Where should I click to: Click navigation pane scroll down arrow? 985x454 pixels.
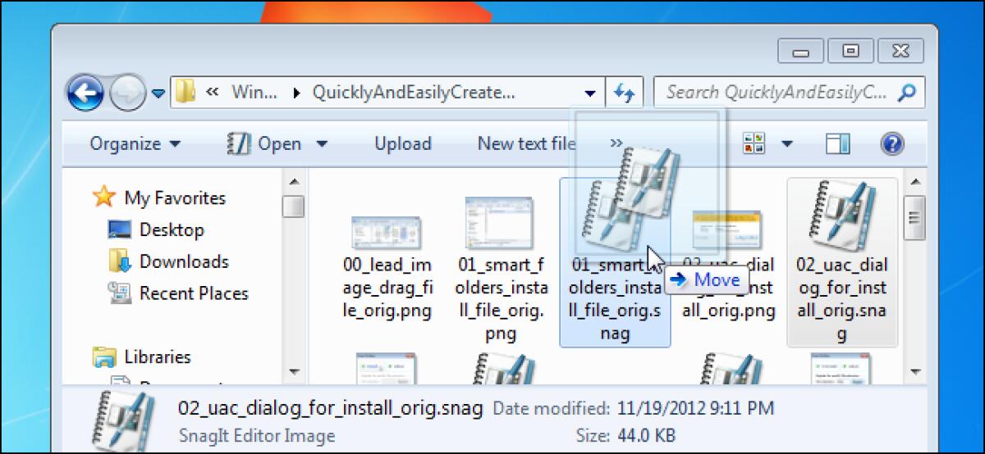[293, 370]
